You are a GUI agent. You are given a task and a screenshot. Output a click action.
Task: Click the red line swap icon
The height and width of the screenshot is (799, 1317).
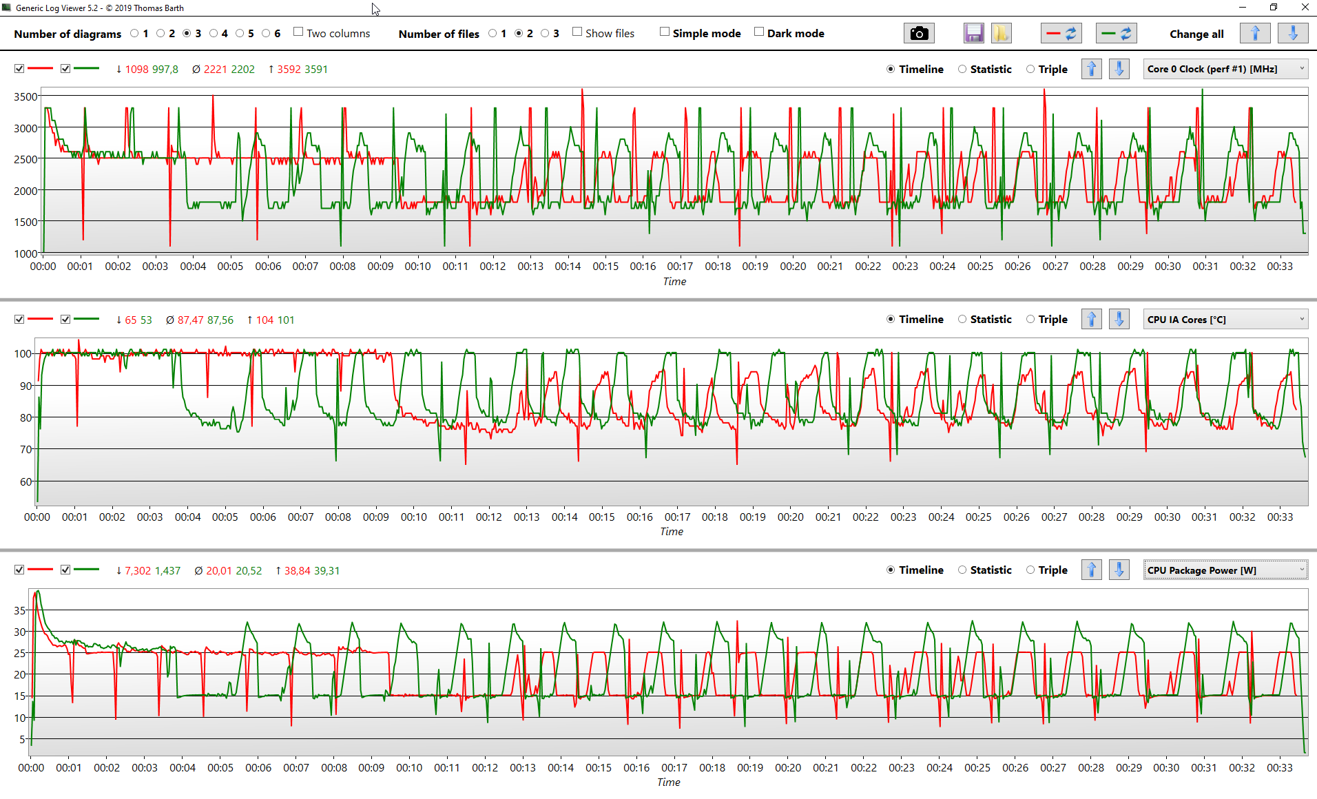[x=1061, y=34]
